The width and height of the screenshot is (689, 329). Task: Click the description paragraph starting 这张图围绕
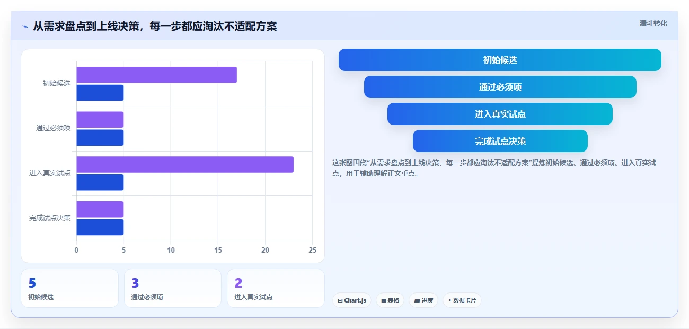coord(494,168)
